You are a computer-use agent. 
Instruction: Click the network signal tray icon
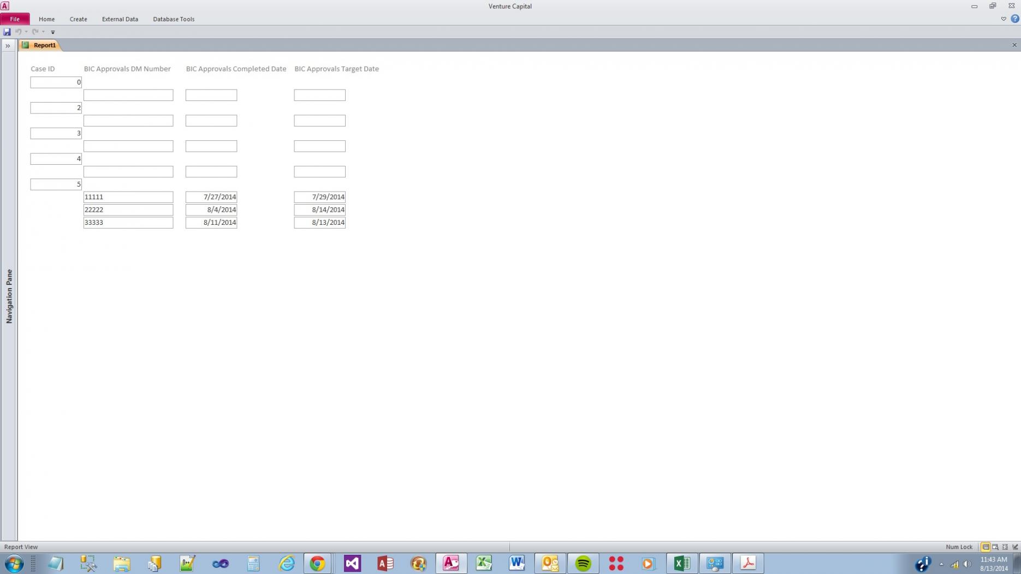point(954,564)
